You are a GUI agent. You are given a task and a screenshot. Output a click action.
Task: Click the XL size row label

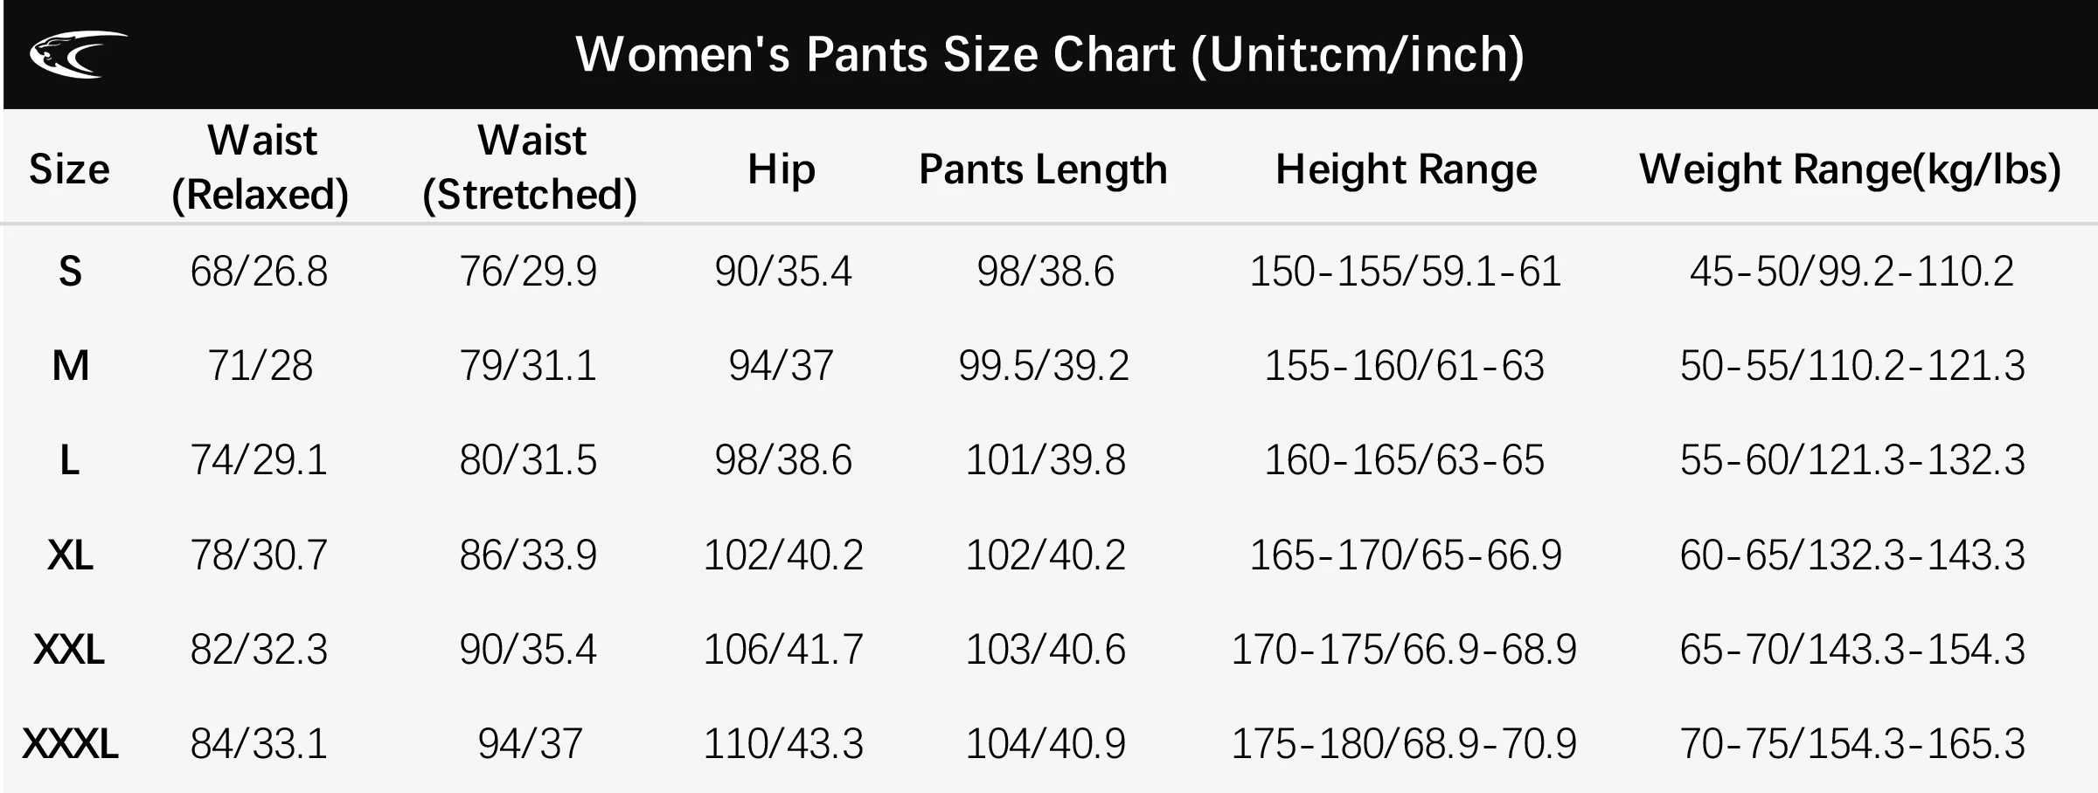click(x=70, y=555)
